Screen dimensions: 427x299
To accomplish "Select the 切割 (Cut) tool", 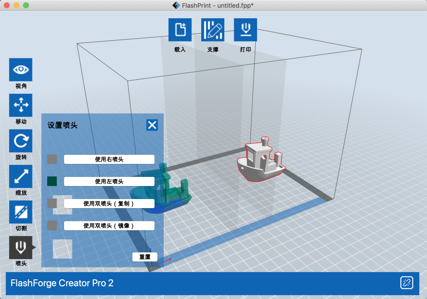I will coord(21,212).
